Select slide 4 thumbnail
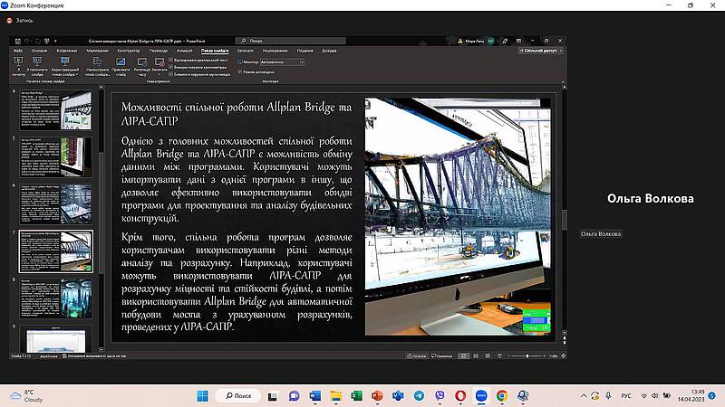 (55, 109)
